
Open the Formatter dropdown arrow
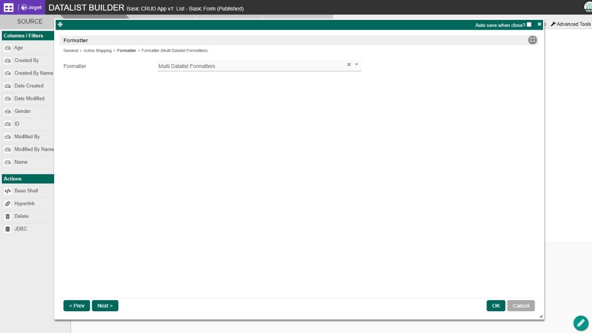[x=357, y=65]
